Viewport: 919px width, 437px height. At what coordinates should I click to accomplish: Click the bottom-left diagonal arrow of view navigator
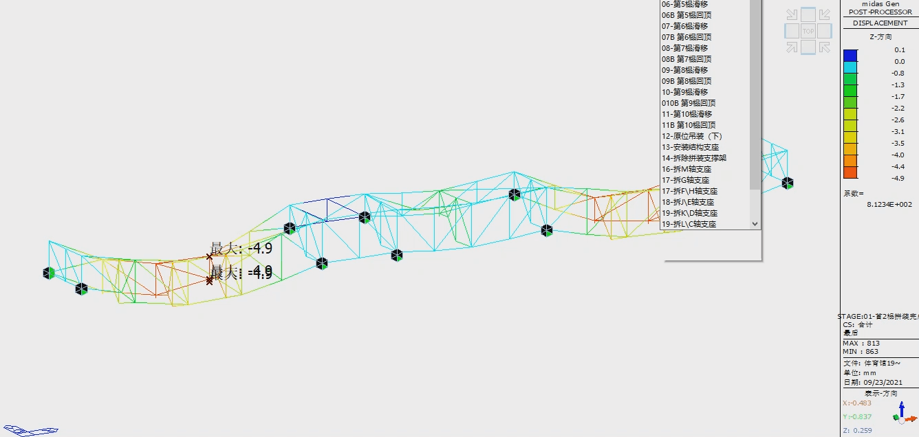tap(792, 47)
